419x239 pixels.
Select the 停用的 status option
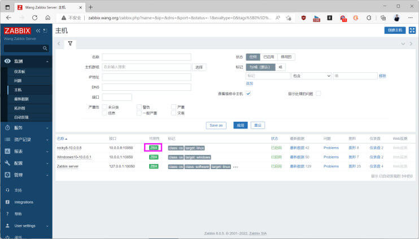click(286, 57)
